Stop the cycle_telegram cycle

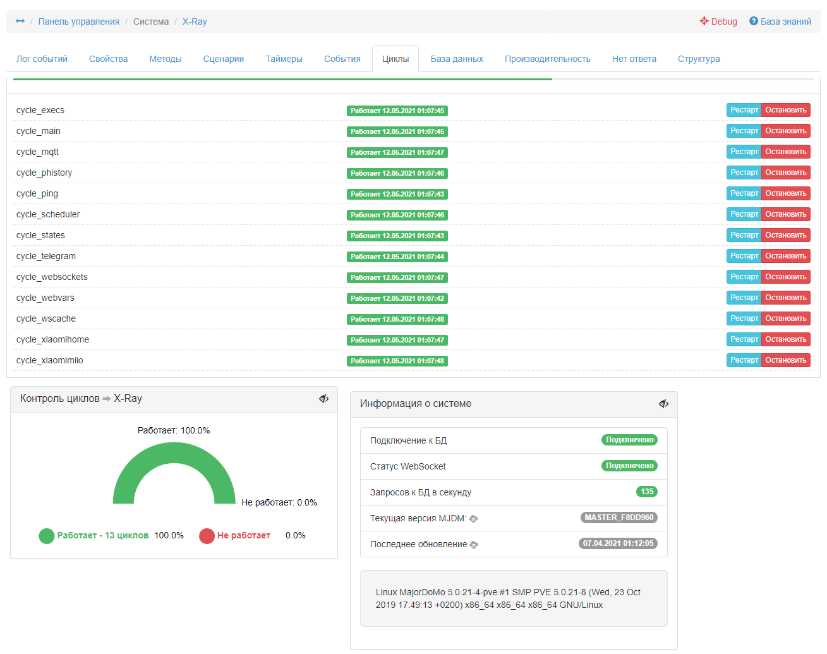[x=785, y=256]
